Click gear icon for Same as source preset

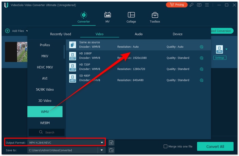[201, 47]
